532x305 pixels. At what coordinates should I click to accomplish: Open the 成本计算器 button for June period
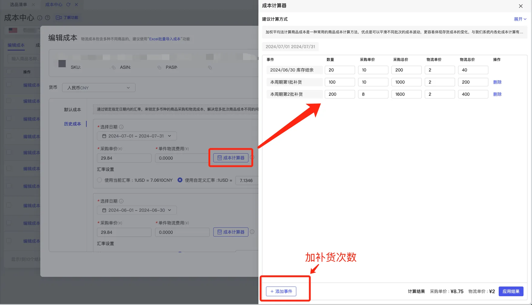point(231,232)
